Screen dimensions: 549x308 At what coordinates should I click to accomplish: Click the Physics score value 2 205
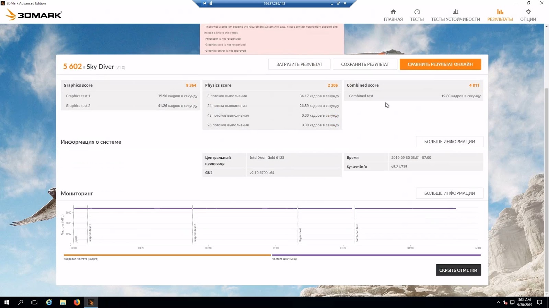(x=332, y=85)
